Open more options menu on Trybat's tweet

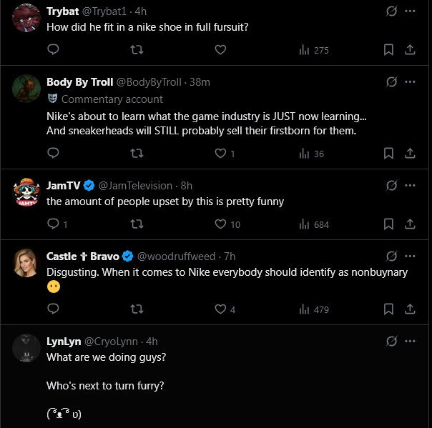tap(411, 11)
